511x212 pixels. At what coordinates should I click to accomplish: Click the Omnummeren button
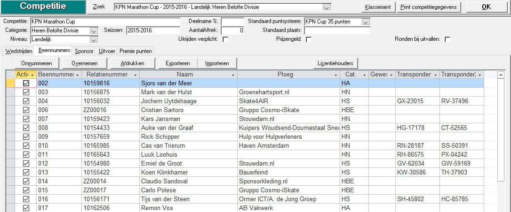click(37, 63)
